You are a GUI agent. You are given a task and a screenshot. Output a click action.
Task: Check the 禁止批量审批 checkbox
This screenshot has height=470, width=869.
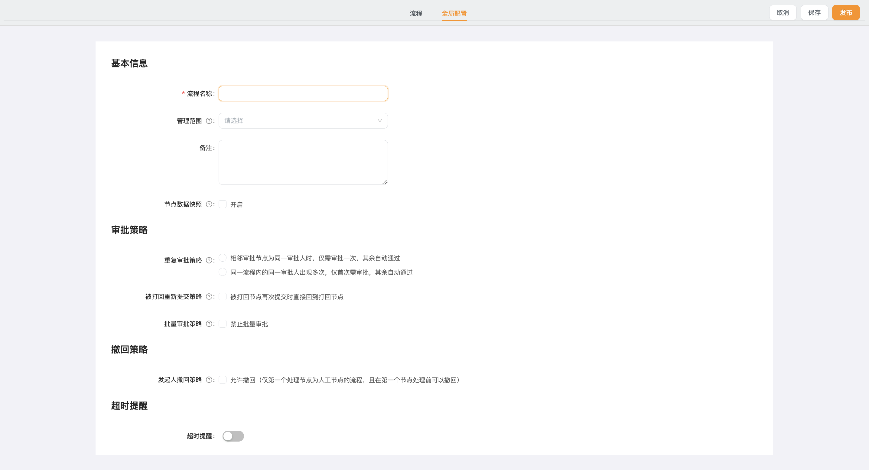click(223, 324)
